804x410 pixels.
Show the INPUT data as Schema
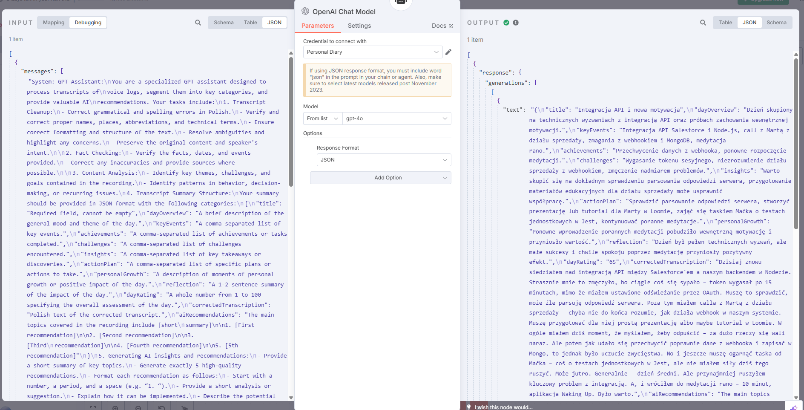[224, 23]
